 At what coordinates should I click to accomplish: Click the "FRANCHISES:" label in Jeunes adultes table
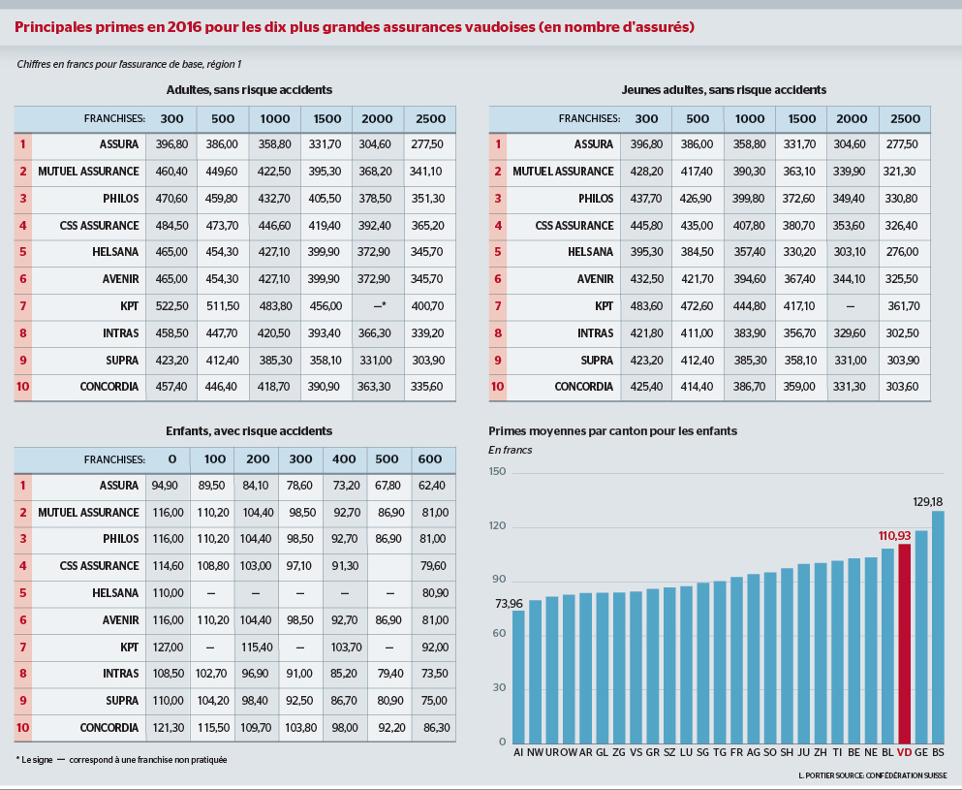[x=589, y=118]
